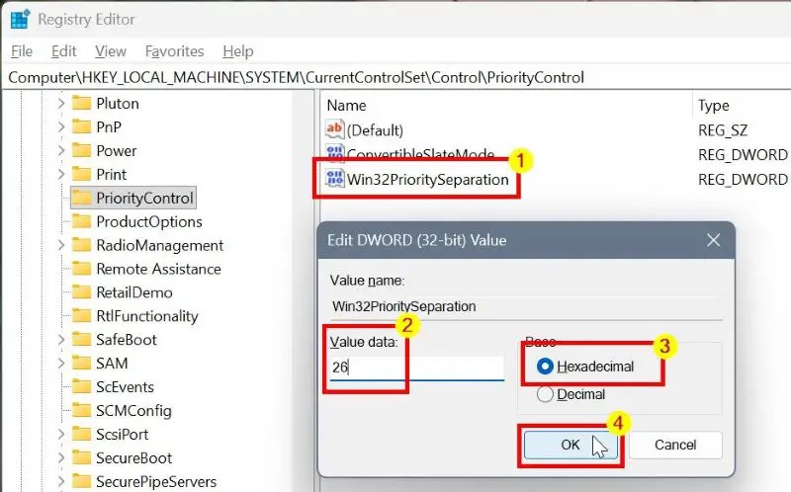Click the Remote Assistance folder icon
Screen dimensions: 791x492
coord(81,269)
